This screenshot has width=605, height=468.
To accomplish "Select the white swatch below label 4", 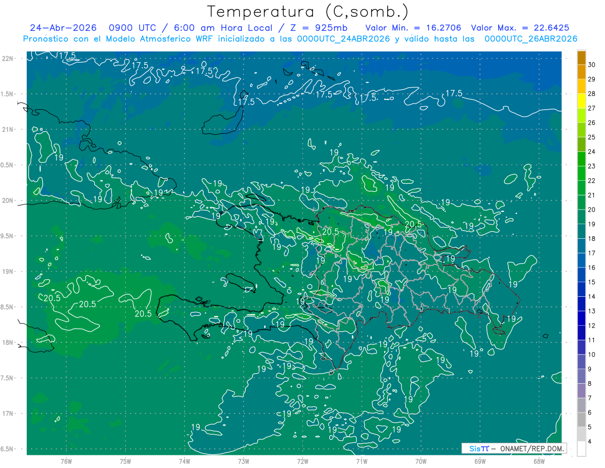I will point(581,449).
